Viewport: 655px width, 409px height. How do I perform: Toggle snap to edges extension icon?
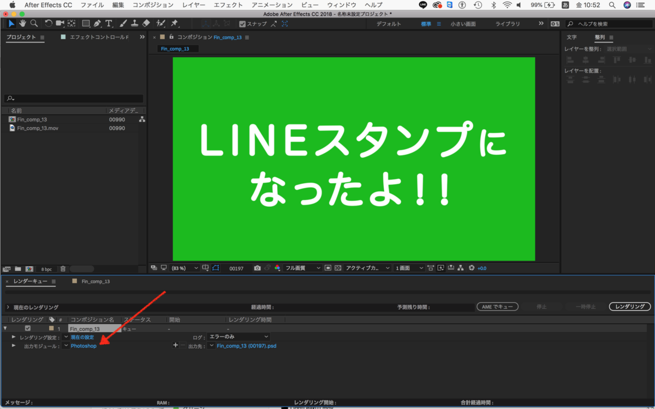273,24
